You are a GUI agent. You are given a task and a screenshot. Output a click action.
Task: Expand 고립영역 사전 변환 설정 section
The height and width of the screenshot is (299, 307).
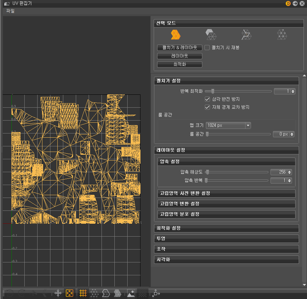[226, 193]
